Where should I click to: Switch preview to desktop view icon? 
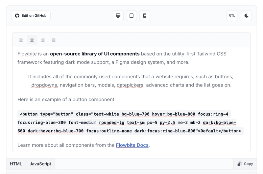point(118,16)
